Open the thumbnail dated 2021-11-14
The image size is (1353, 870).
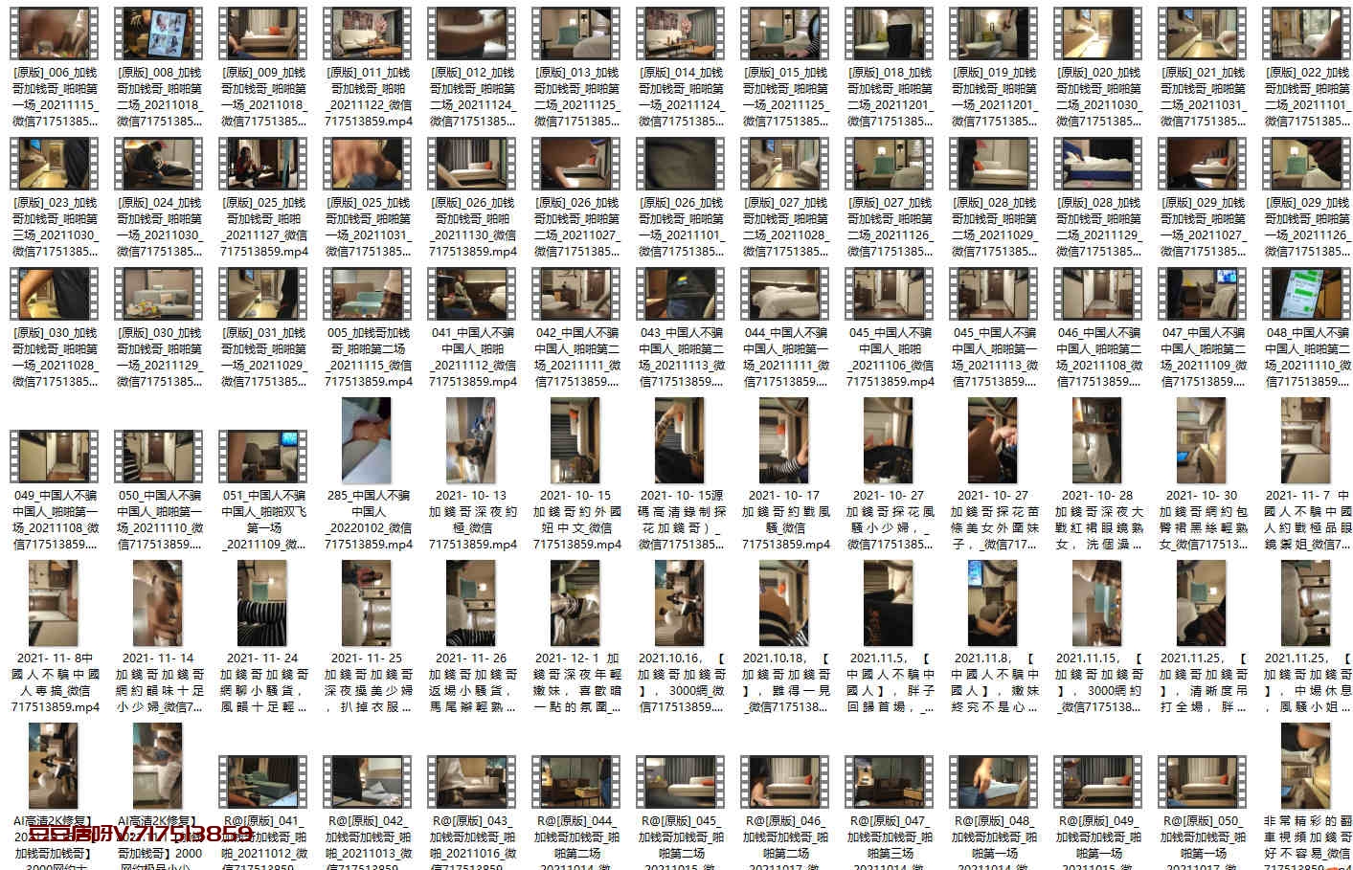click(159, 604)
